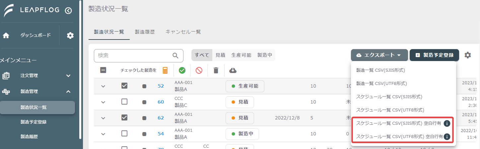Open the エクスポート dropdown button
The height and width of the screenshot is (149, 480).
[x=379, y=55]
